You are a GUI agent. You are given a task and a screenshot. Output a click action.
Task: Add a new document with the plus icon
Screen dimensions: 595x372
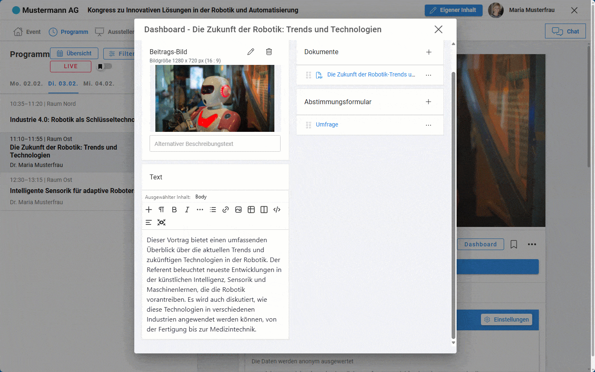pos(429,52)
